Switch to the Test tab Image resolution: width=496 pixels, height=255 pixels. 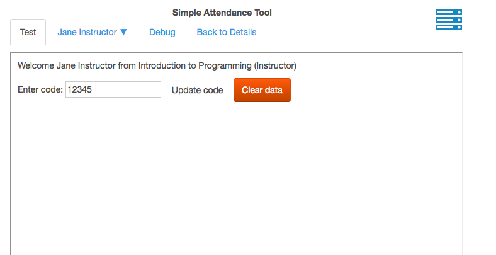28,32
